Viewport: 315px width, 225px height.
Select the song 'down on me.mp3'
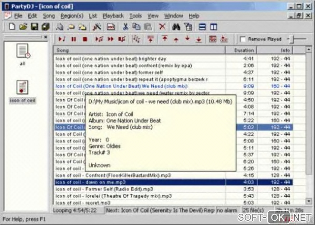(174, 182)
